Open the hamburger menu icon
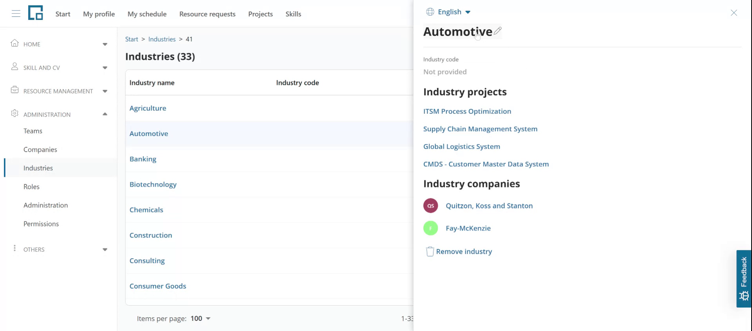This screenshot has height=331, width=752. tap(16, 14)
